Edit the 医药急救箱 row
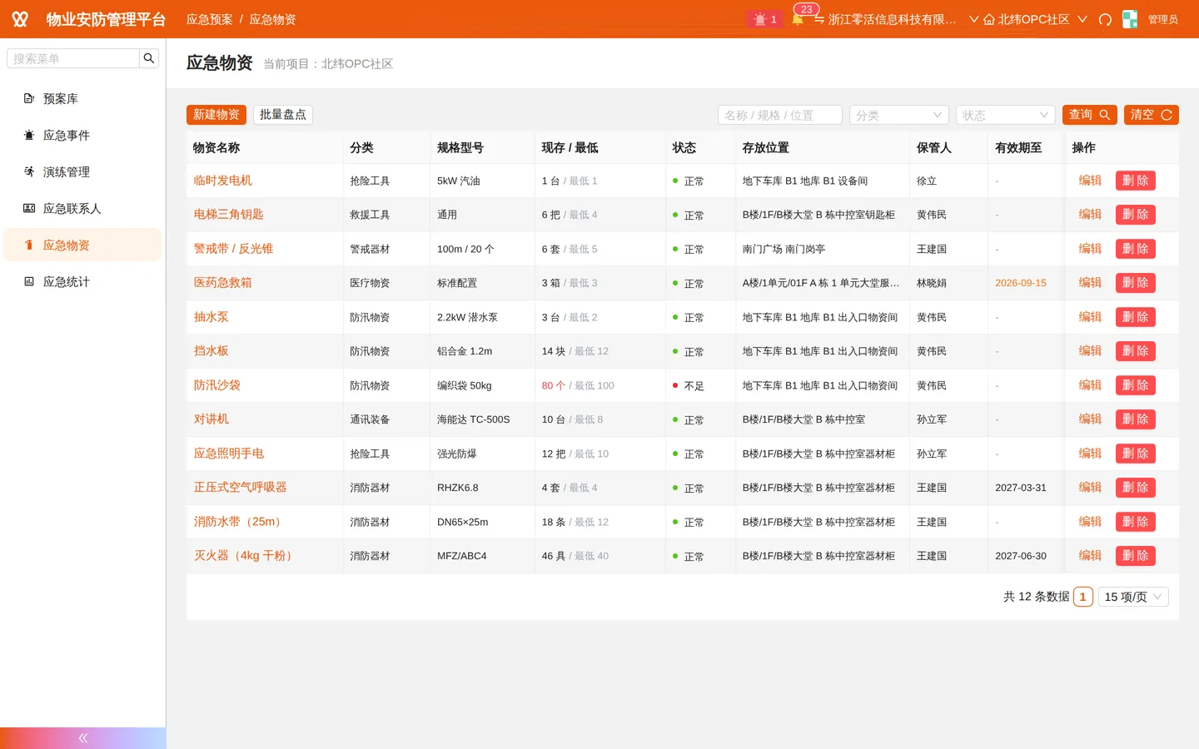This screenshot has width=1199, height=749. (1090, 282)
